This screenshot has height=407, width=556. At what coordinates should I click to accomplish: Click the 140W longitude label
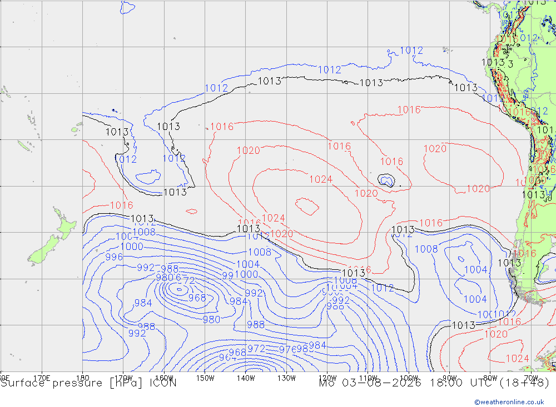[246, 378]
